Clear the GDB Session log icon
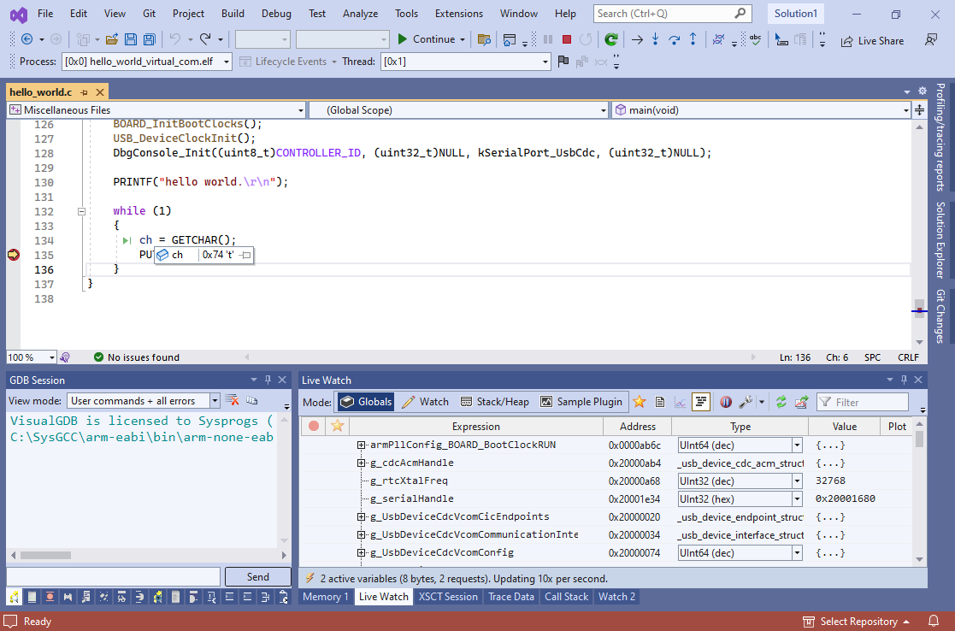Viewport: 955px width, 631px height. click(232, 400)
